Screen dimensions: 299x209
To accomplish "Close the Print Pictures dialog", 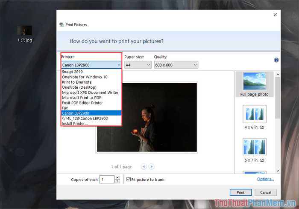I will (x=275, y=15).
